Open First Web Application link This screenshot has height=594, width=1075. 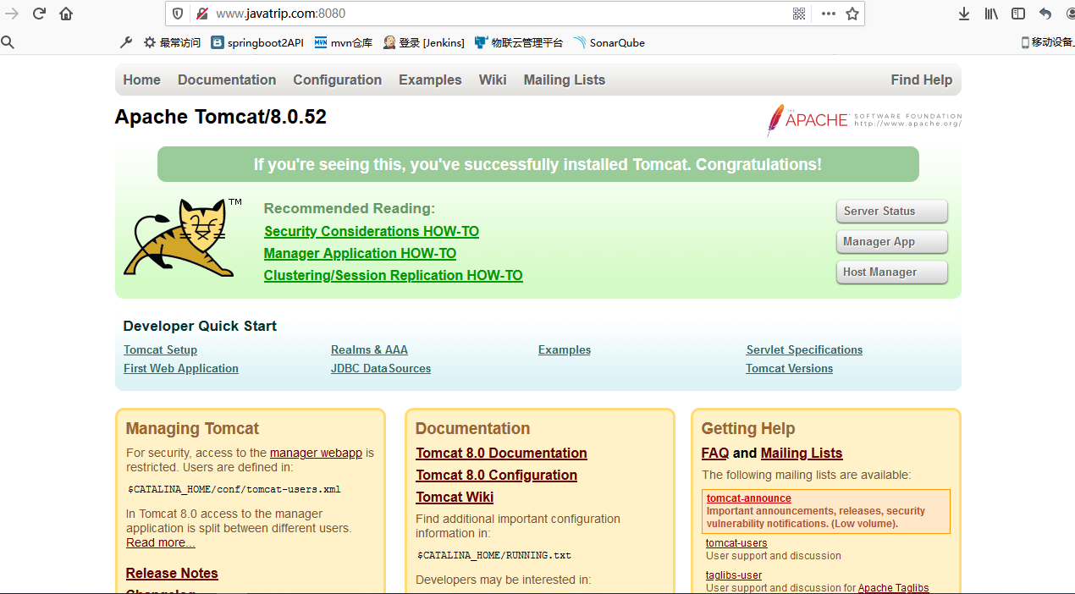click(181, 368)
